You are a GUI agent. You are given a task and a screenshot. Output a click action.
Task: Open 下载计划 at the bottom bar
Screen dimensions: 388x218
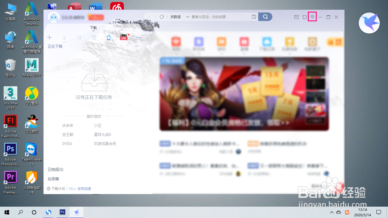(x=56, y=189)
